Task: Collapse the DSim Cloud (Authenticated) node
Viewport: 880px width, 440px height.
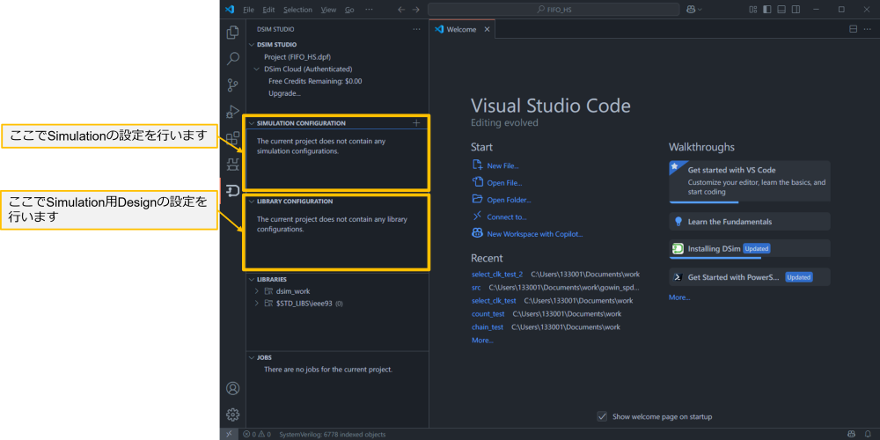Action: pos(257,69)
